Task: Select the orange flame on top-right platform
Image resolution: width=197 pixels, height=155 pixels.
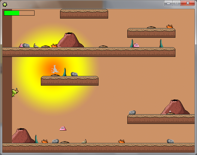Action: (x=170, y=27)
